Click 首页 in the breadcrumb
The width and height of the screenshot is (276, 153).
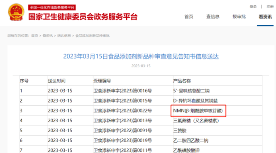click(34, 36)
